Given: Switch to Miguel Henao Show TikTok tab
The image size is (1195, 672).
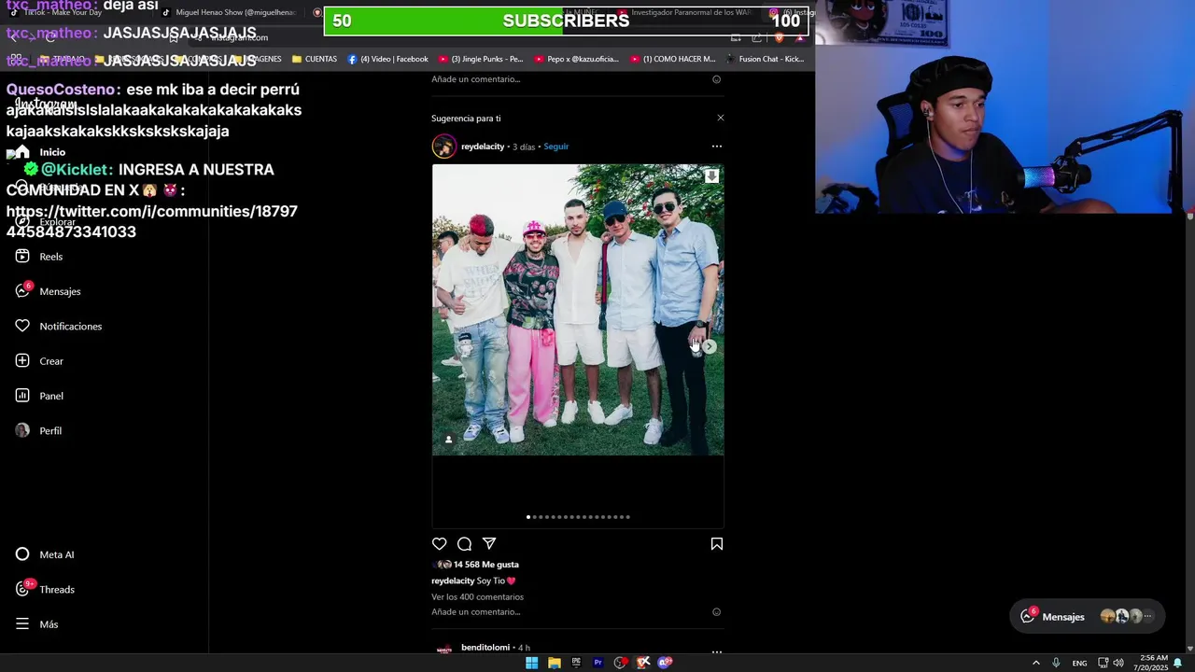Looking at the screenshot, I should coord(230,13).
